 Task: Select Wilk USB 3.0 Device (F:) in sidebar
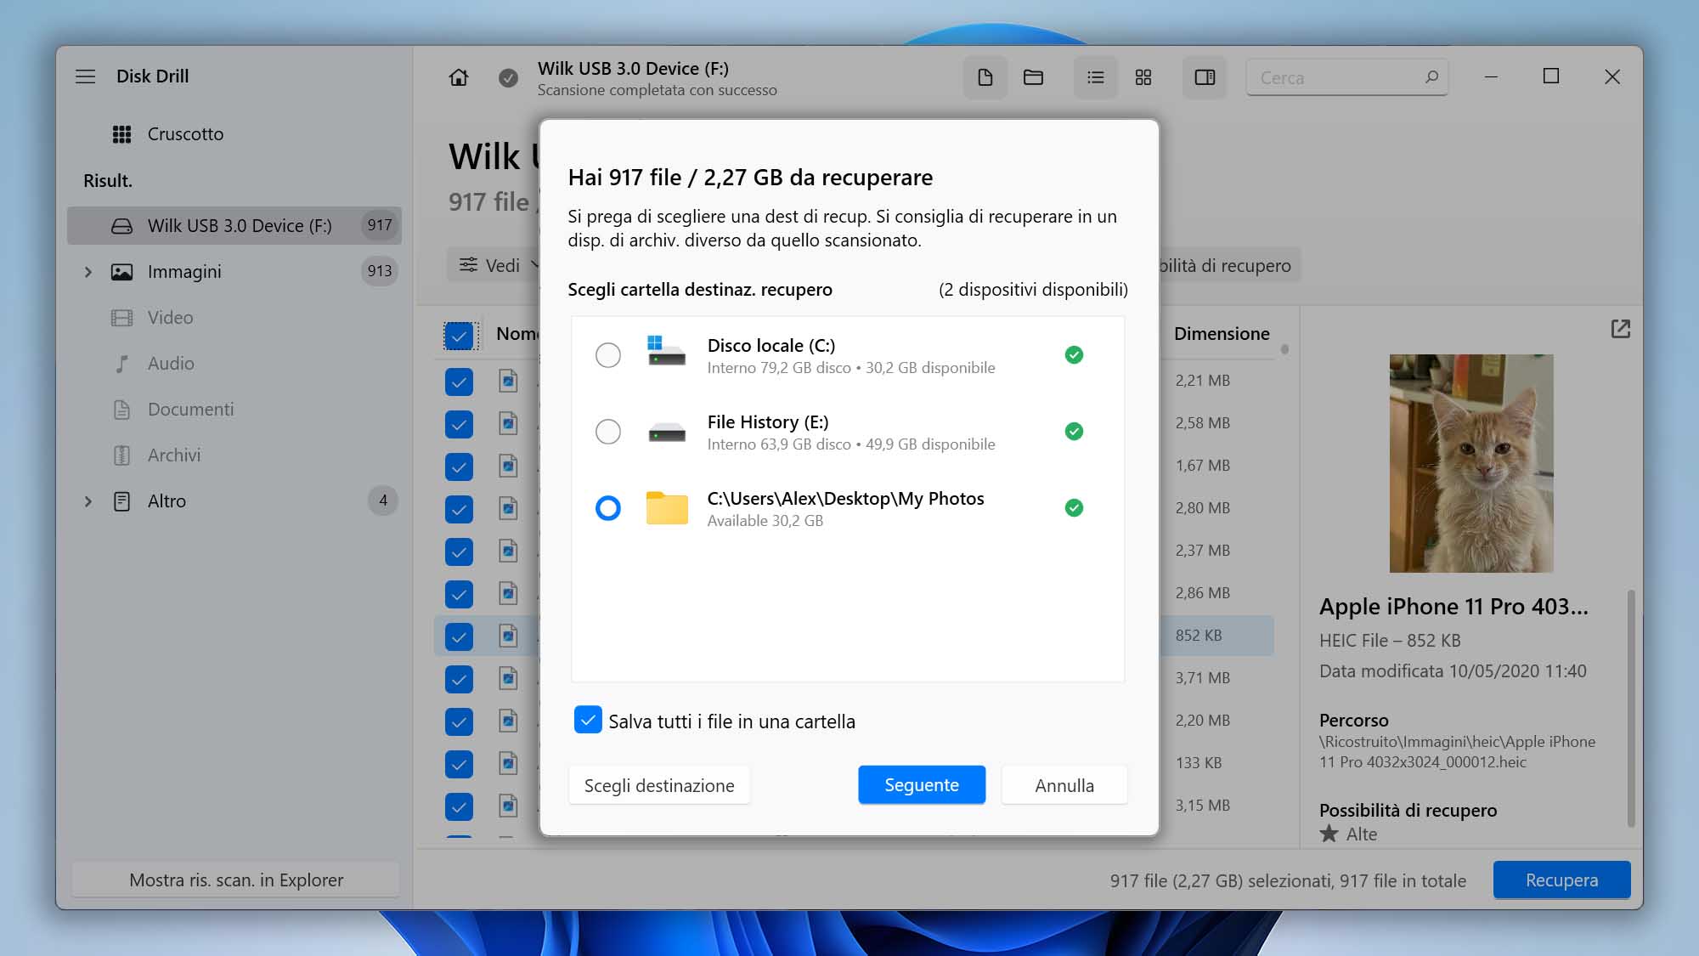(234, 226)
